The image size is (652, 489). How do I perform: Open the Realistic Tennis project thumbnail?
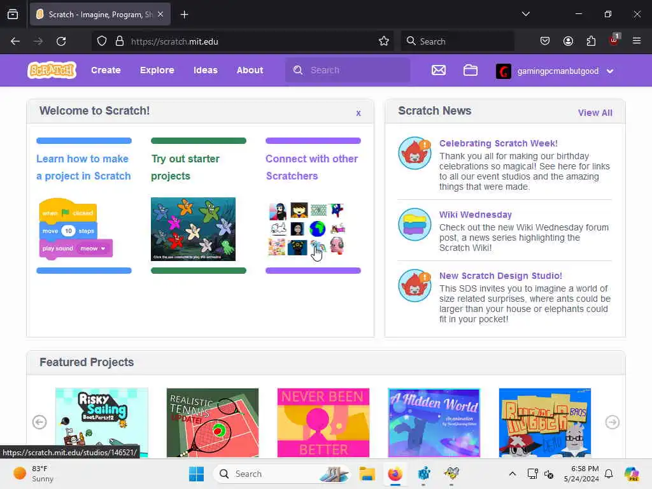pos(213,423)
